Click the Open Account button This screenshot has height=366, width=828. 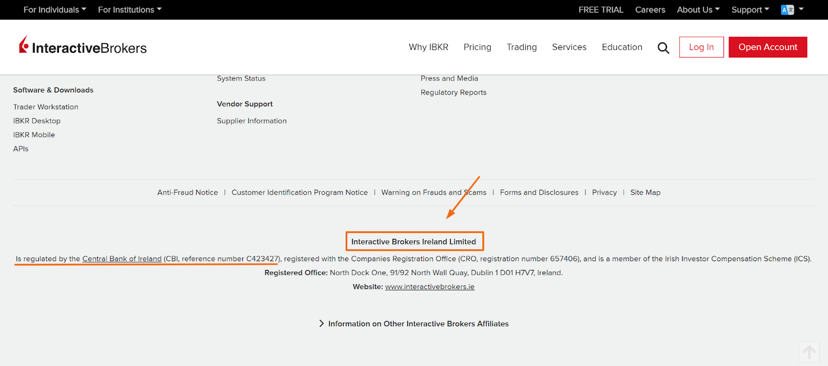(768, 47)
